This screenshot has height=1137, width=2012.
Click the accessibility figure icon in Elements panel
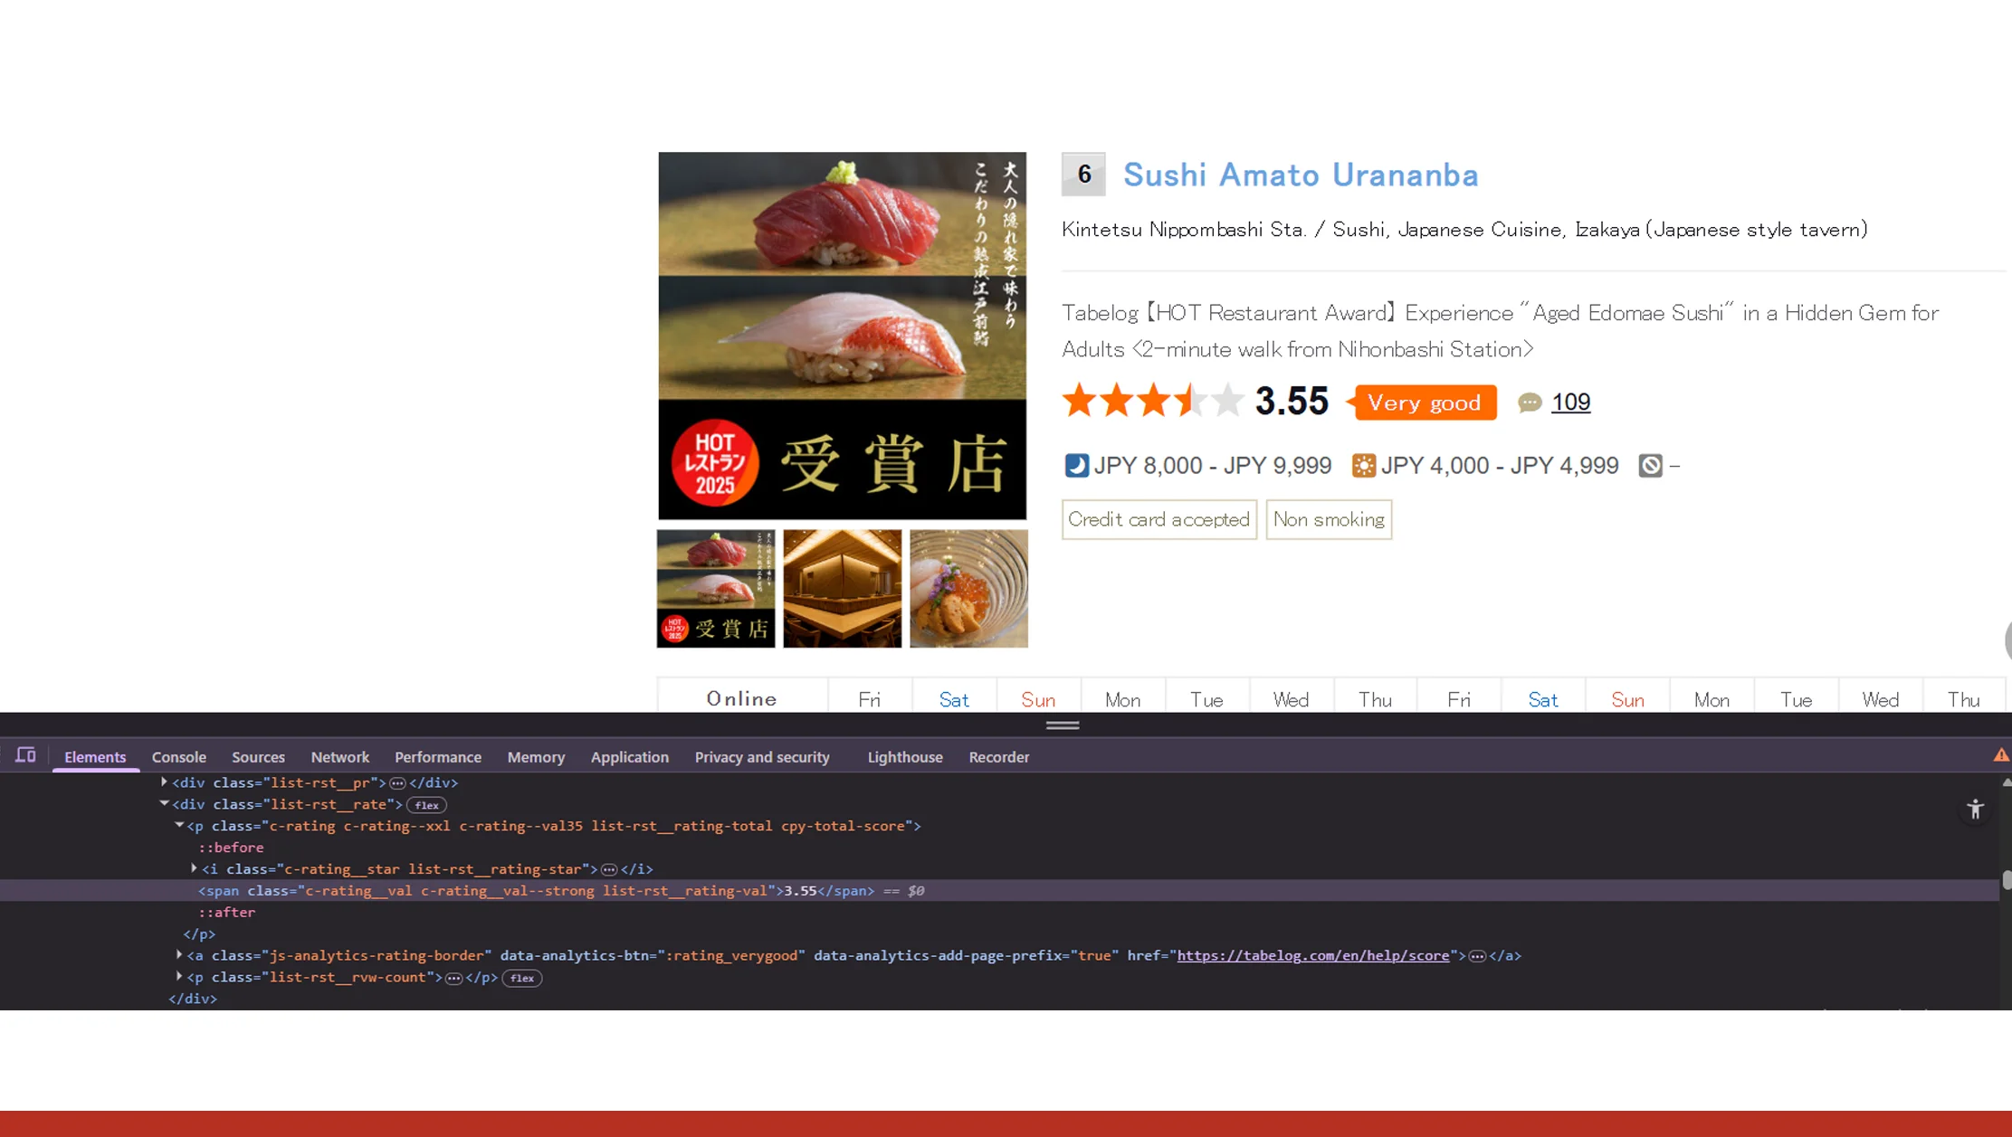tap(1975, 810)
